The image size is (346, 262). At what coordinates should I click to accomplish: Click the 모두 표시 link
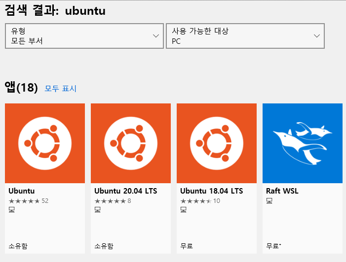pyautogui.click(x=60, y=89)
